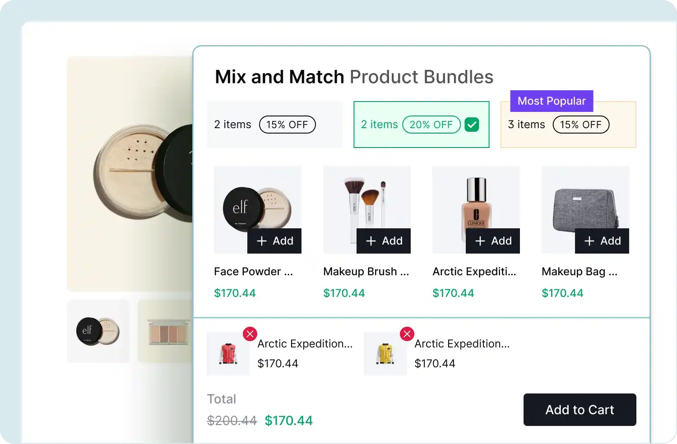Click the plus Add icon on Makeup Bag
Image resolution: width=677 pixels, height=444 pixels.
pyautogui.click(x=590, y=241)
